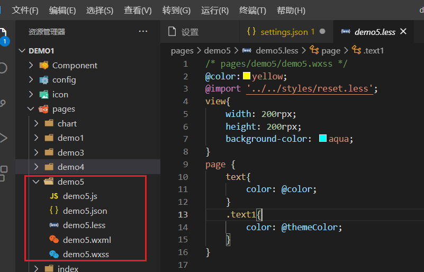
Task: Click braces icon on settings.json tab
Action: click(x=251, y=32)
